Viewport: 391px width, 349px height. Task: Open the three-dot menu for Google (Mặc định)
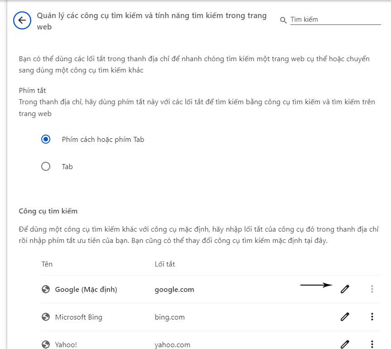372,289
